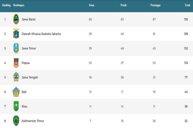Click Papua's silver count 27

coord(122,63)
